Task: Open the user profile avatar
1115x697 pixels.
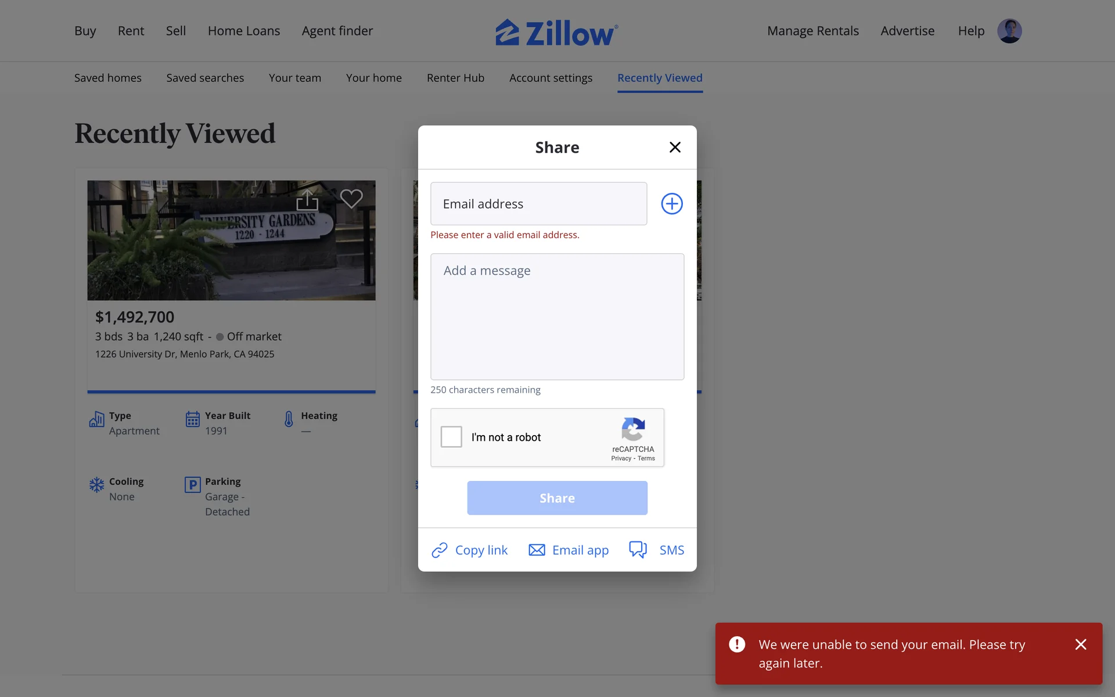Action: click(x=1009, y=31)
